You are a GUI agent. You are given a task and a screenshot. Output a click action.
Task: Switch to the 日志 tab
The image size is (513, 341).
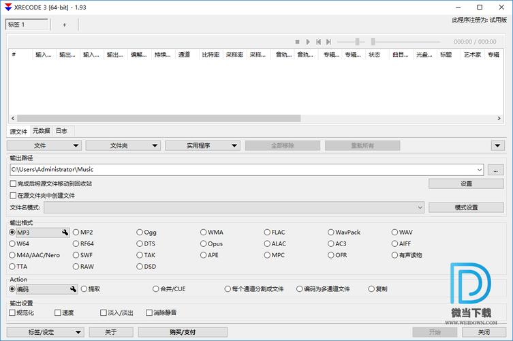[x=61, y=131]
